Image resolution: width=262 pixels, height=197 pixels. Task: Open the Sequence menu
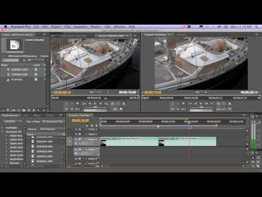tap(80, 27)
